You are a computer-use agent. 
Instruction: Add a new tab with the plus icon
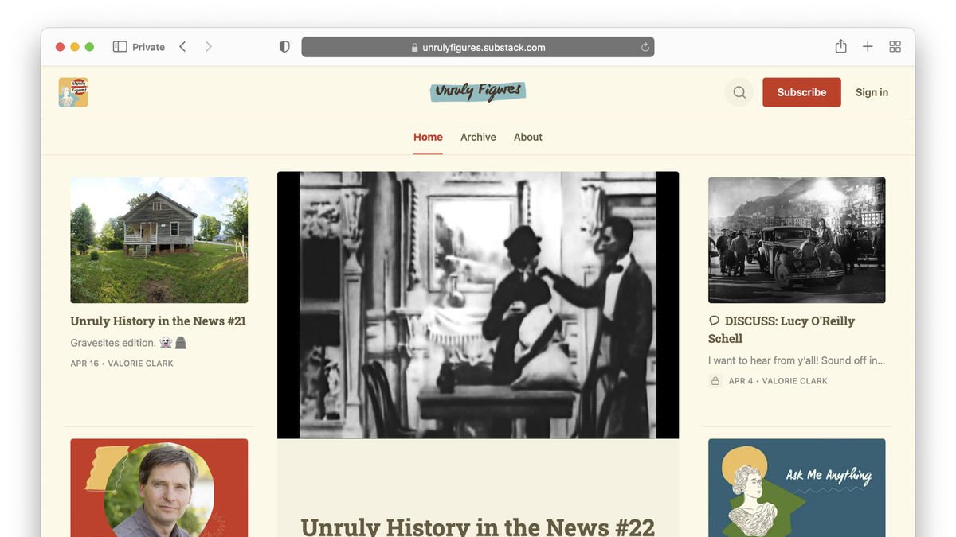868,47
